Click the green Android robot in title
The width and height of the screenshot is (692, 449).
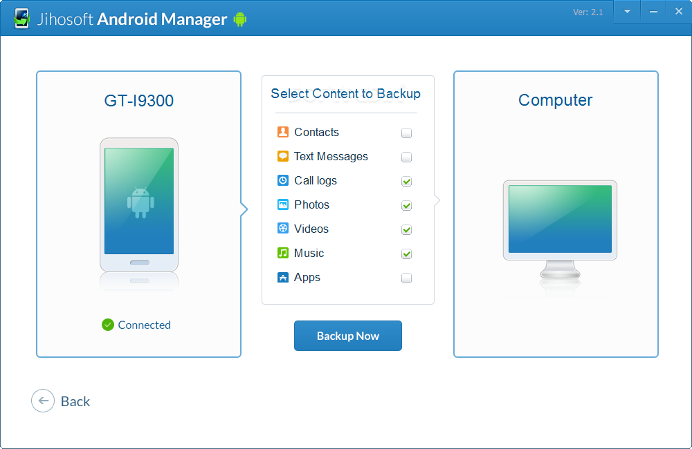pyautogui.click(x=240, y=19)
